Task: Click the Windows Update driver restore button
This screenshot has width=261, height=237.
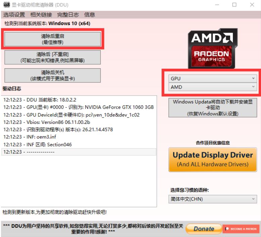Action: point(213,108)
